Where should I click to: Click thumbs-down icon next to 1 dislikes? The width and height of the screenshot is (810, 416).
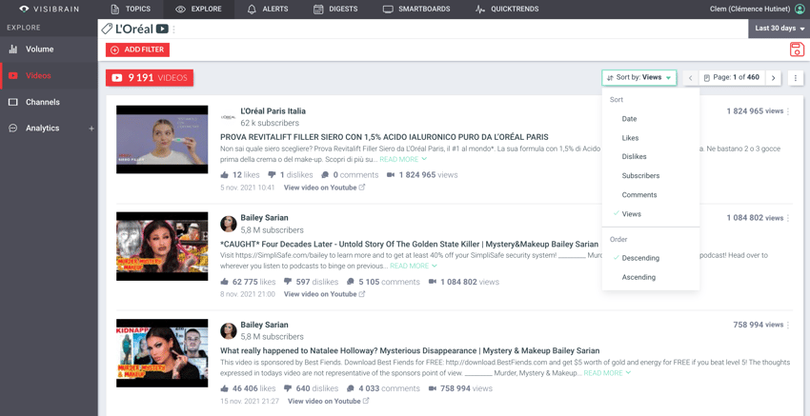click(x=272, y=175)
